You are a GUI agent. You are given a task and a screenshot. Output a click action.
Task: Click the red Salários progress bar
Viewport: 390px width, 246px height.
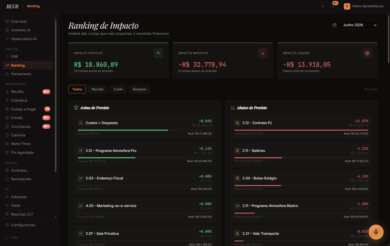coord(258,158)
